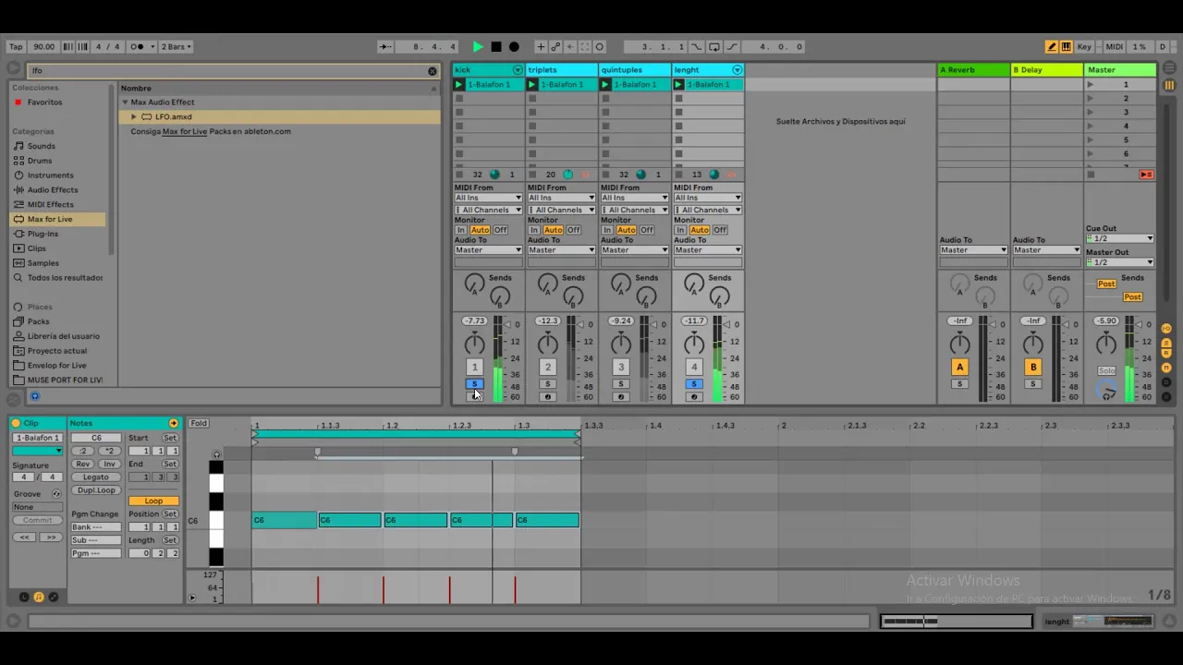The image size is (1183, 665).
Task: Open the Master Out 1/2 dropdown
Action: click(x=1119, y=262)
